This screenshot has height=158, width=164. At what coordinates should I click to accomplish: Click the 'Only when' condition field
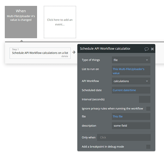pos(124,137)
